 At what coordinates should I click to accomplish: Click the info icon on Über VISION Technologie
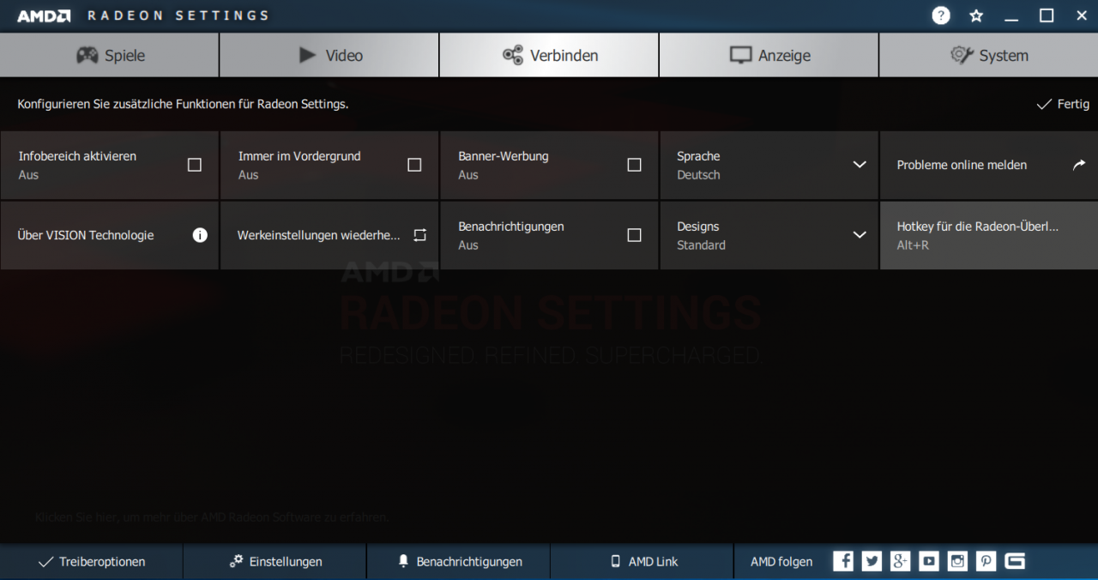pos(200,235)
